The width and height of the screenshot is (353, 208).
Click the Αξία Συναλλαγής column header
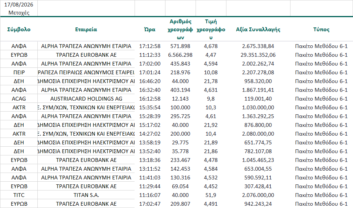click(258, 29)
